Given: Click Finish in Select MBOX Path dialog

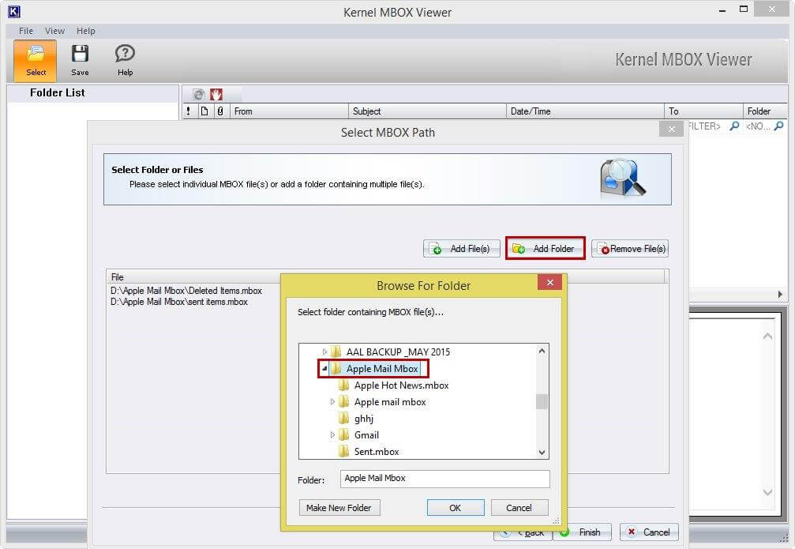Looking at the screenshot, I should [582, 532].
